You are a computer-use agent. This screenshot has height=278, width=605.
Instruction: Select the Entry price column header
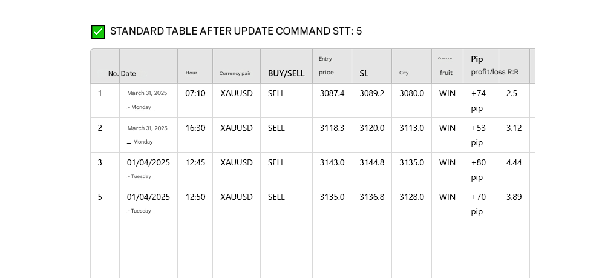click(x=326, y=66)
